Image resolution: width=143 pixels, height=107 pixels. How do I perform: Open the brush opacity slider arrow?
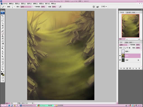pos(46,7)
